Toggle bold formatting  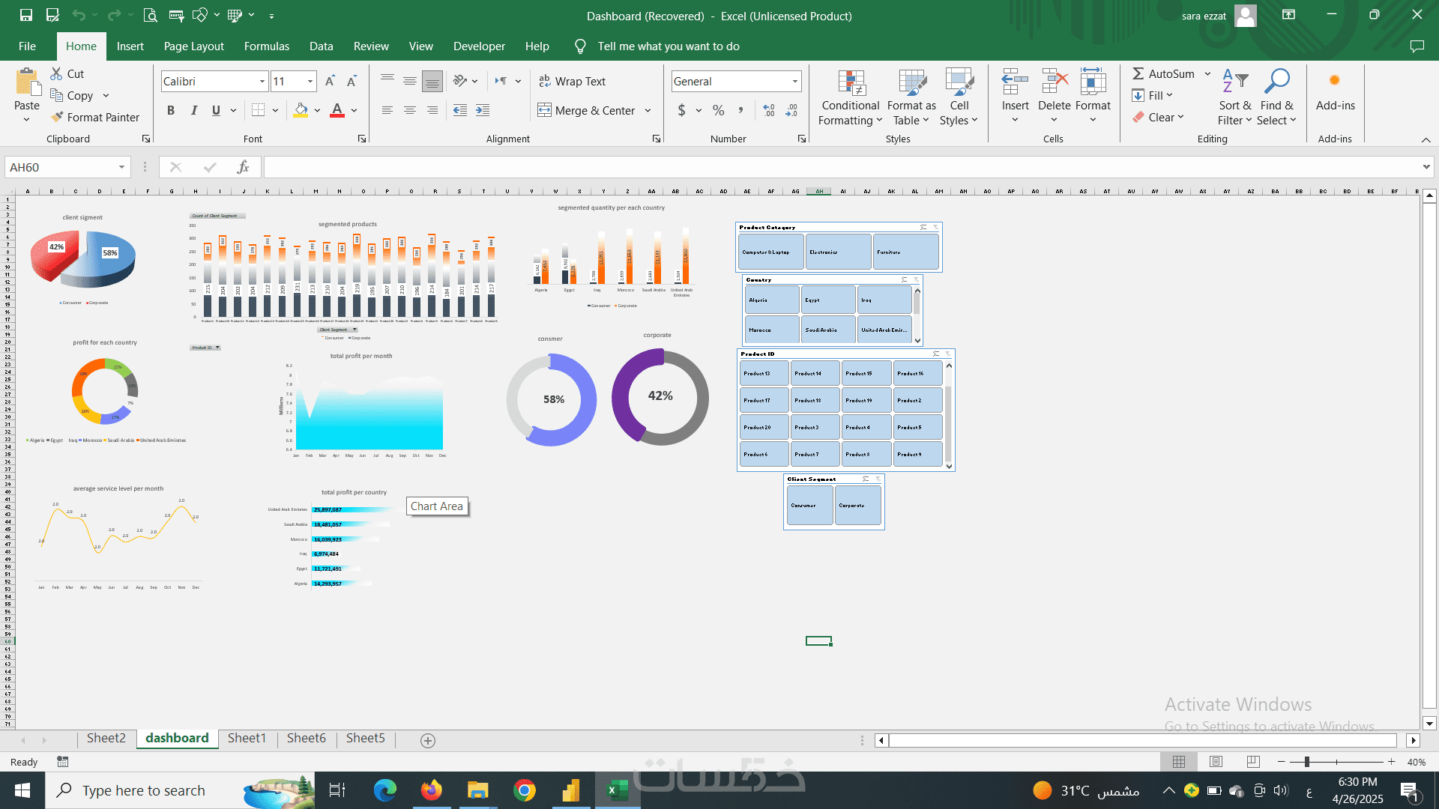tap(171, 111)
